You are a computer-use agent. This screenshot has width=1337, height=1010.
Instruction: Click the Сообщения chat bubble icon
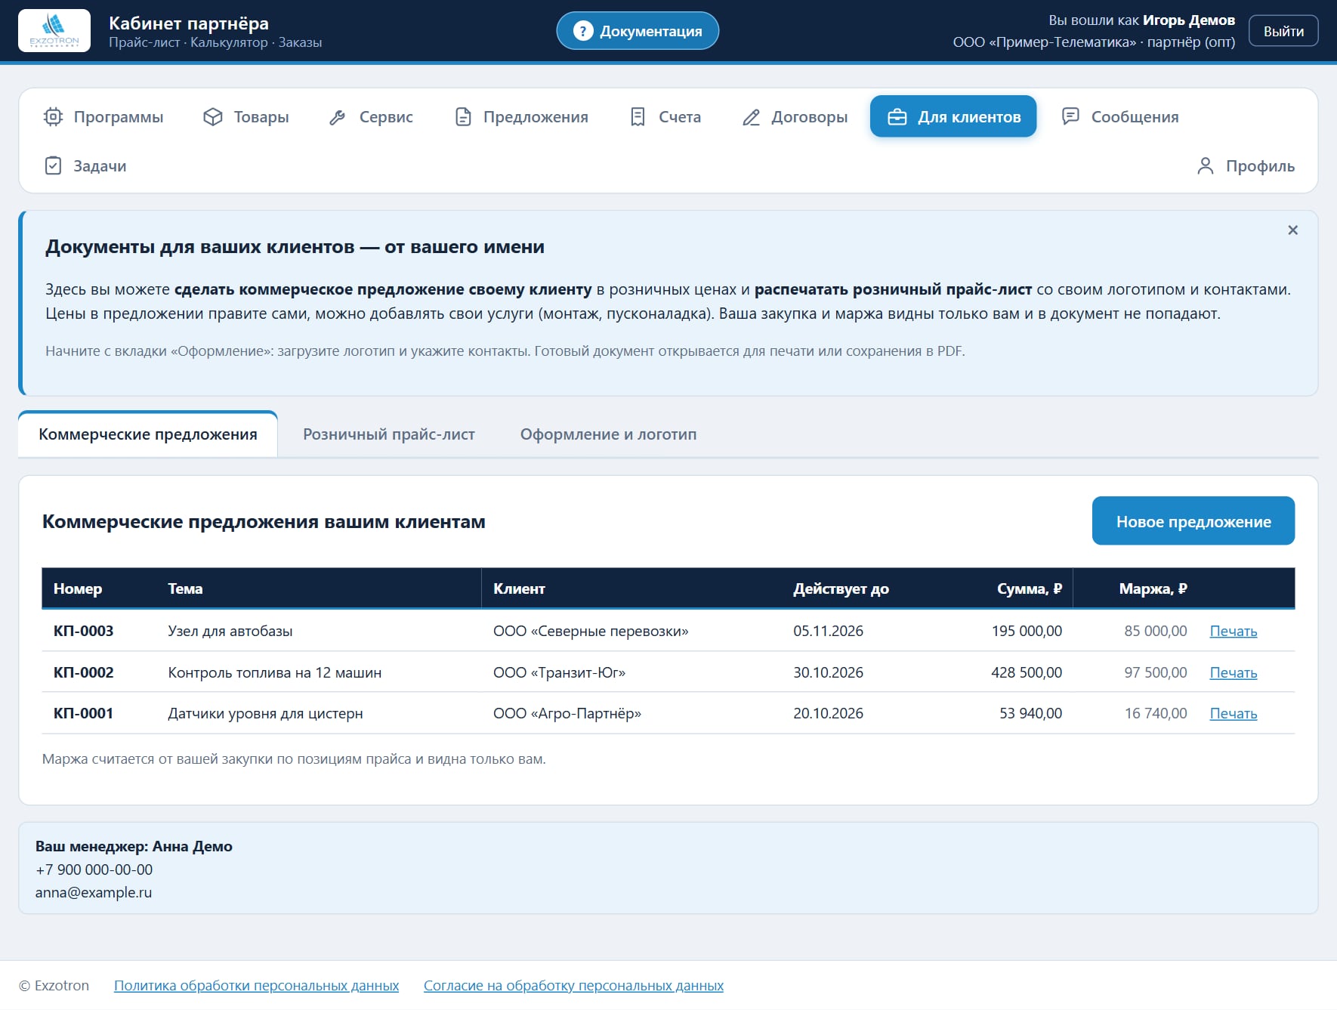(1070, 116)
